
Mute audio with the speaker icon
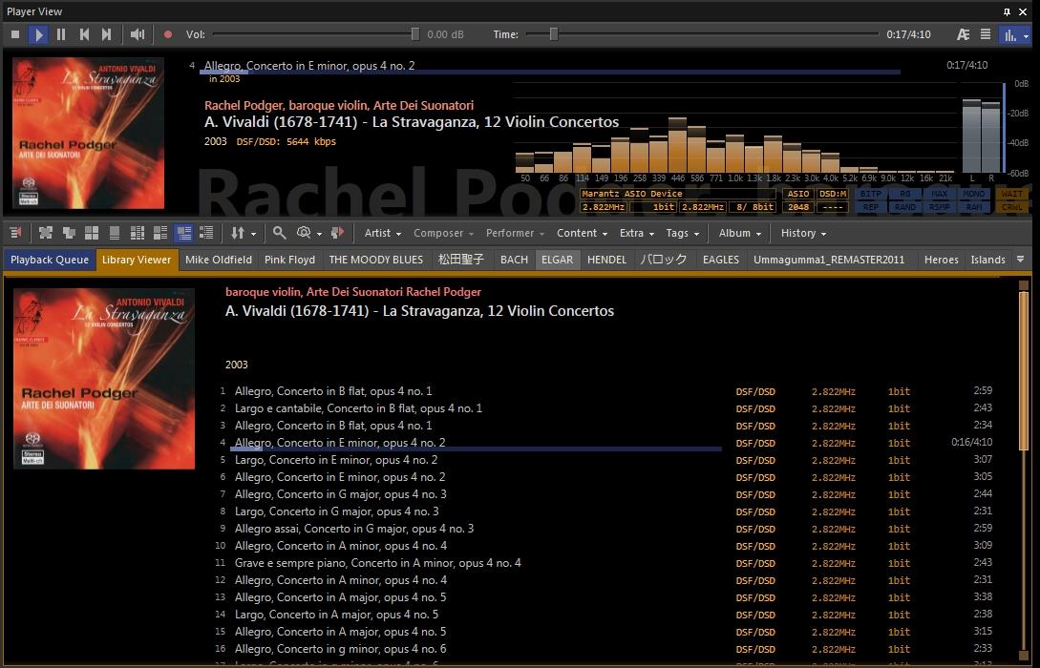[138, 34]
